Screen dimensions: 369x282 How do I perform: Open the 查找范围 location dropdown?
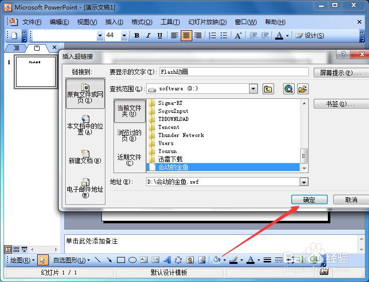(253, 89)
